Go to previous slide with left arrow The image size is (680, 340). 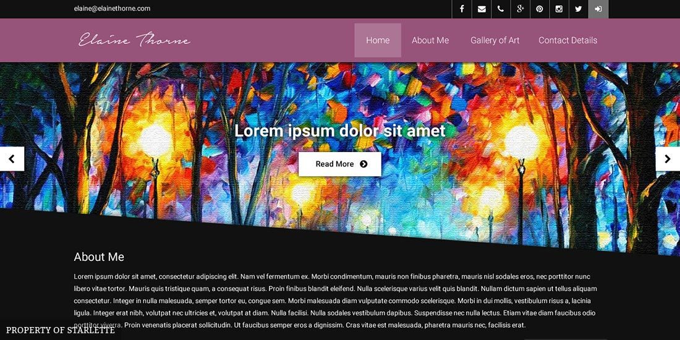tap(12, 159)
